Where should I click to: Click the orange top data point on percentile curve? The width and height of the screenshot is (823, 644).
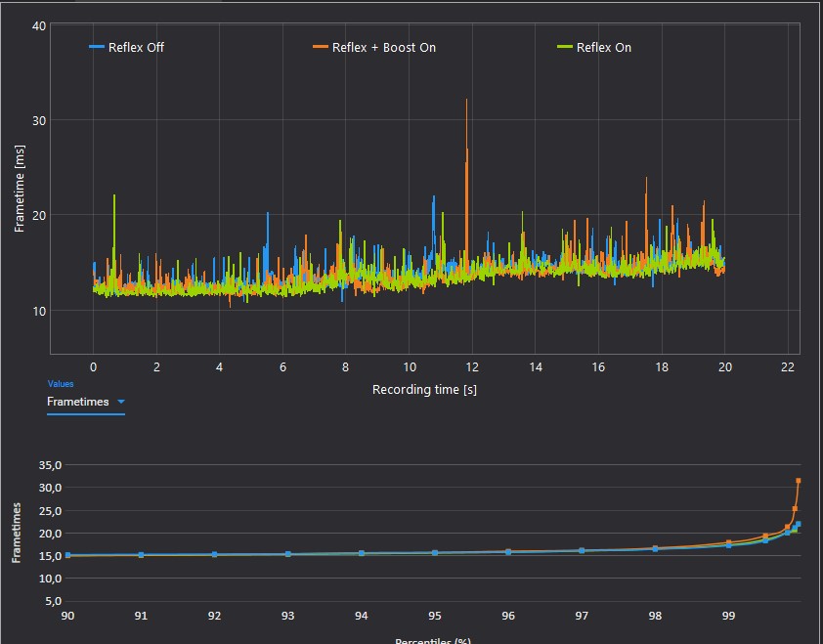click(x=799, y=480)
